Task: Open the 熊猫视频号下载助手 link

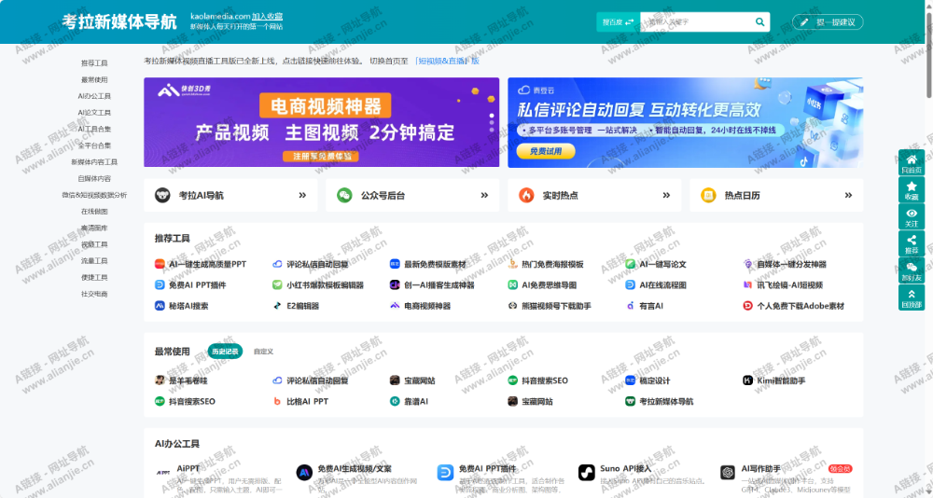Action: click(x=556, y=306)
